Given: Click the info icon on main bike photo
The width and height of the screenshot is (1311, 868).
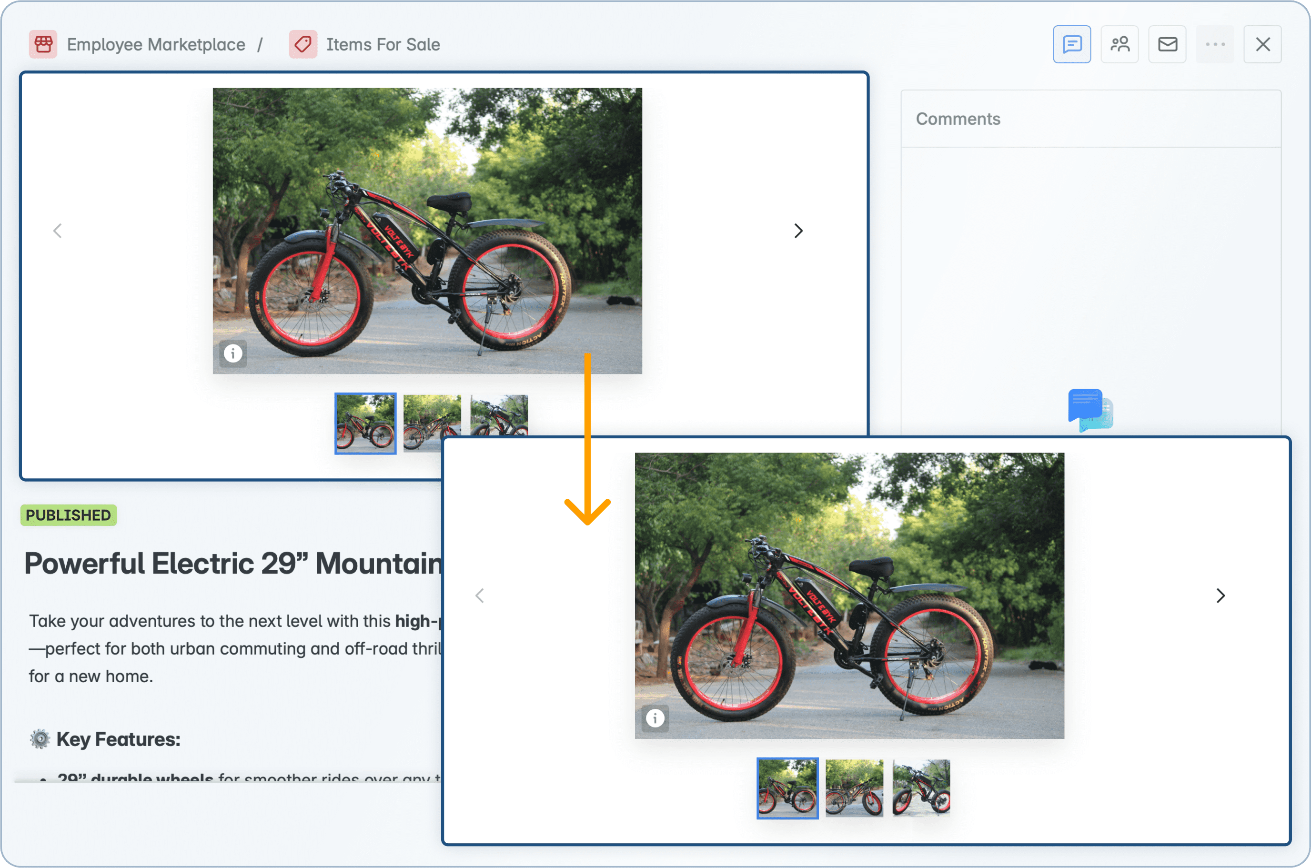Looking at the screenshot, I should [233, 353].
